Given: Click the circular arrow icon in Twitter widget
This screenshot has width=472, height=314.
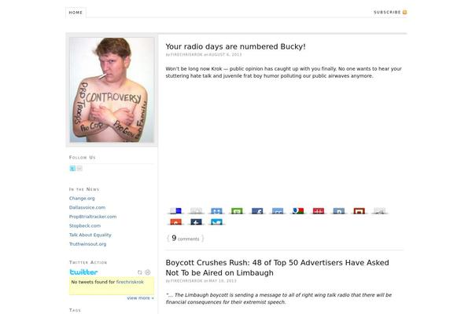Looking at the screenshot, I should pyautogui.click(x=148, y=272).
